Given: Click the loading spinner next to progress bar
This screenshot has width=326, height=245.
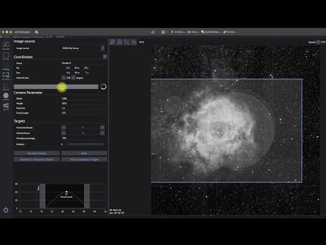Looking at the screenshot, I should [103, 86].
